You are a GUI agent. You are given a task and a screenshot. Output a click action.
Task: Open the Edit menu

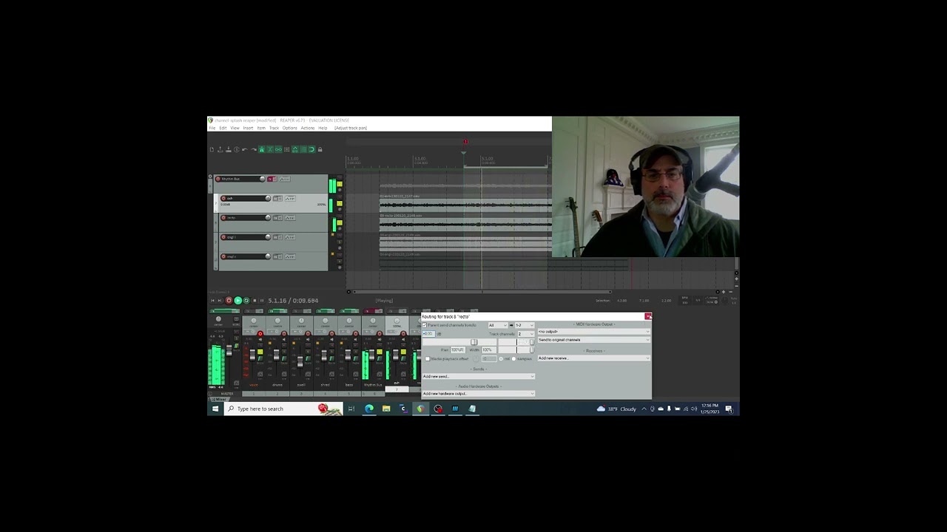tap(223, 128)
